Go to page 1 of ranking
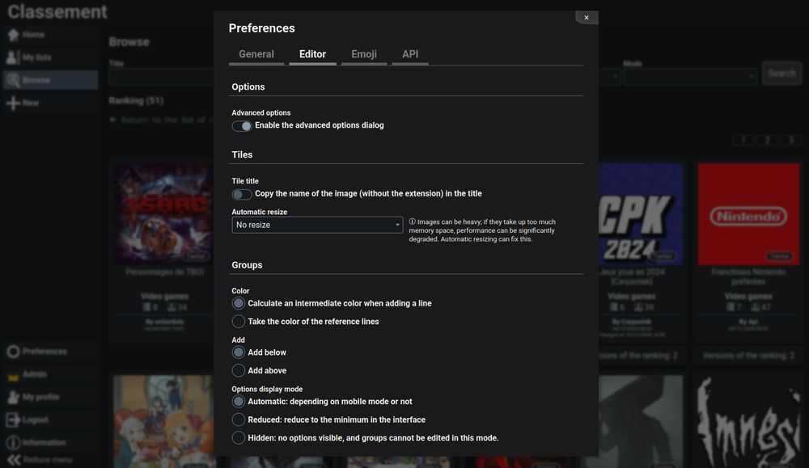 point(743,140)
